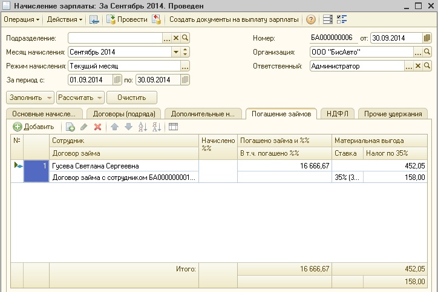Viewport: 438px width, 292px height.
Task: Click the magnifier icon for Подразделение
Action: pyautogui.click(x=185, y=38)
